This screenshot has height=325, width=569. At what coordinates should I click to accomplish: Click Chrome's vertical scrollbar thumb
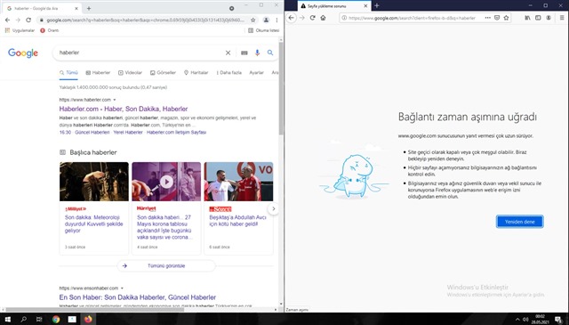pos(281,88)
